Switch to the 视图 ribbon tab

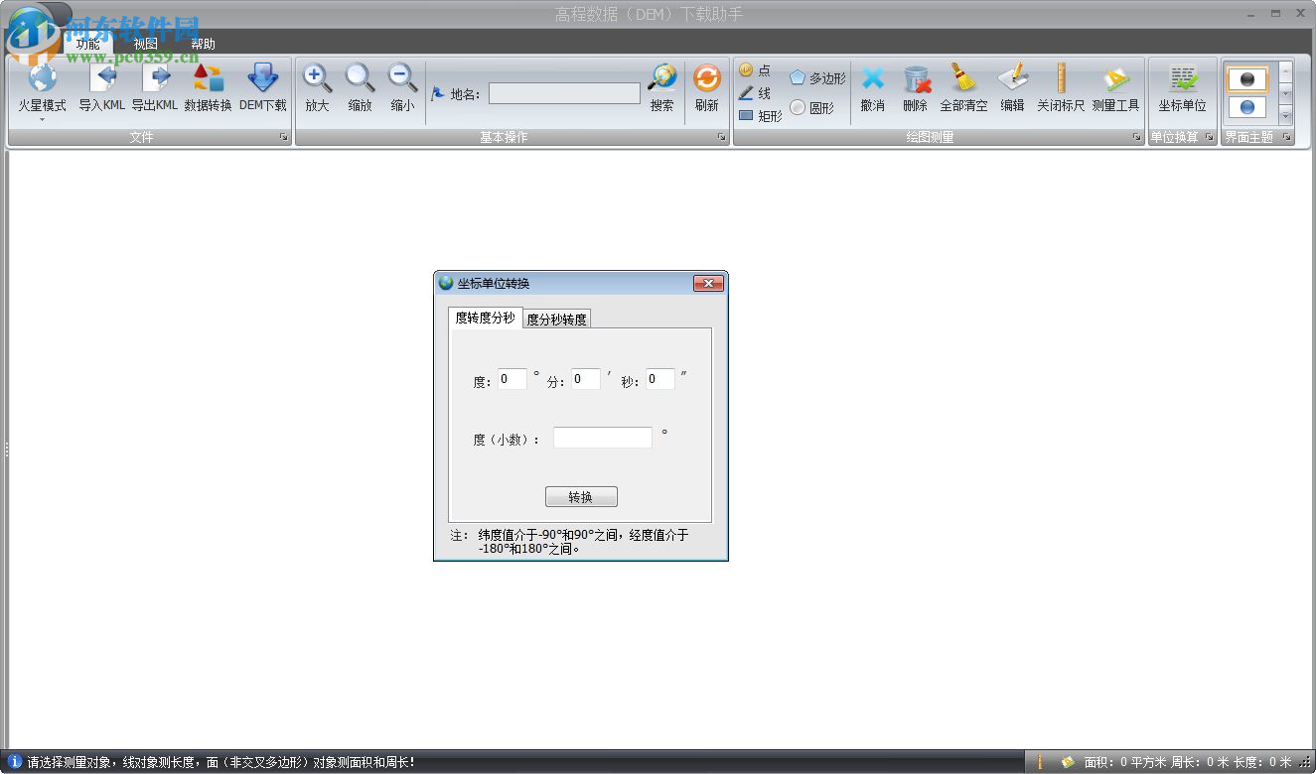pyautogui.click(x=146, y=44)
